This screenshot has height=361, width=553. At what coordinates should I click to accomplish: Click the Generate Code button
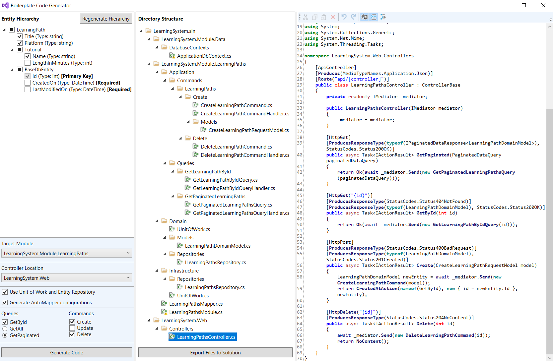(x=67, y=352)
